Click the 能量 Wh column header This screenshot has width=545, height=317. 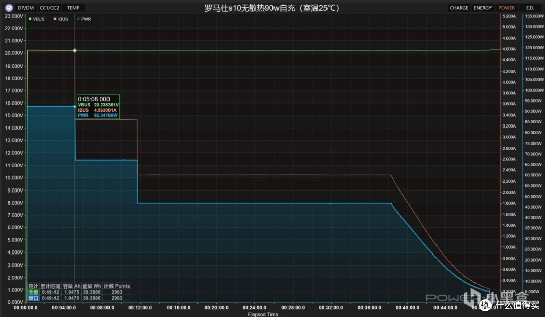(92, 286)
